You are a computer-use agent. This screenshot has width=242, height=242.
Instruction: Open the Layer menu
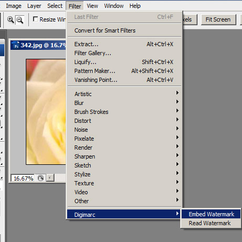click(34, 6)
